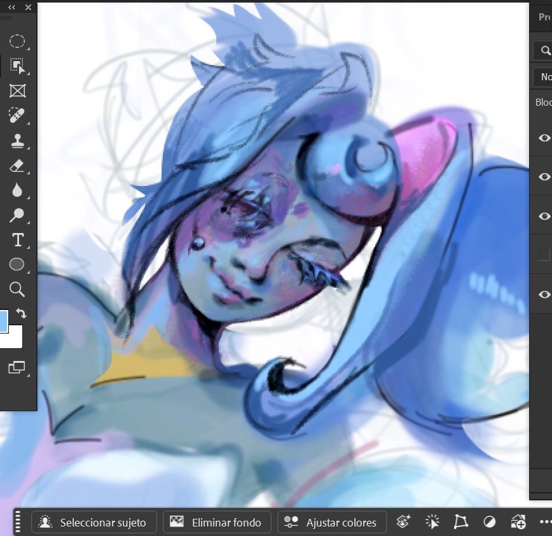This screenshot has width=552, height=536.
Task: Create adjustment layer half-filled circle icon
Action: click(489, 521)
